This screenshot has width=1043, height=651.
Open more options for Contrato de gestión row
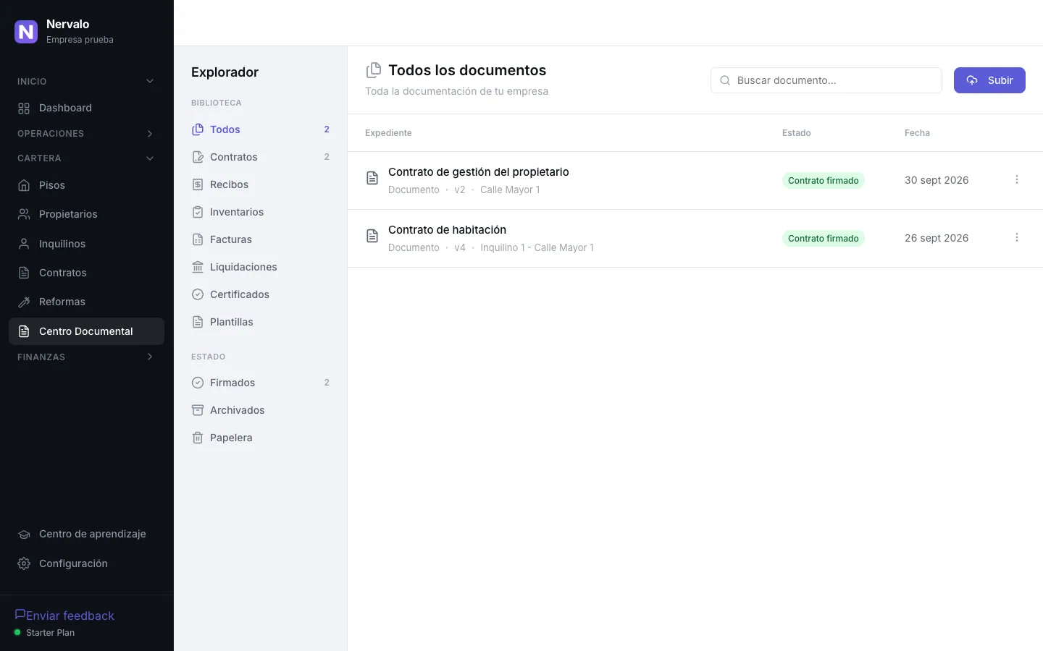click(x=1017, y=179)
